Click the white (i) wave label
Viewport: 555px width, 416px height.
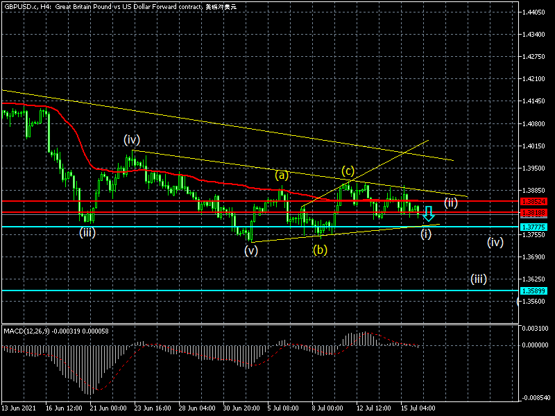pyautogui.click(x=426, y=234)
